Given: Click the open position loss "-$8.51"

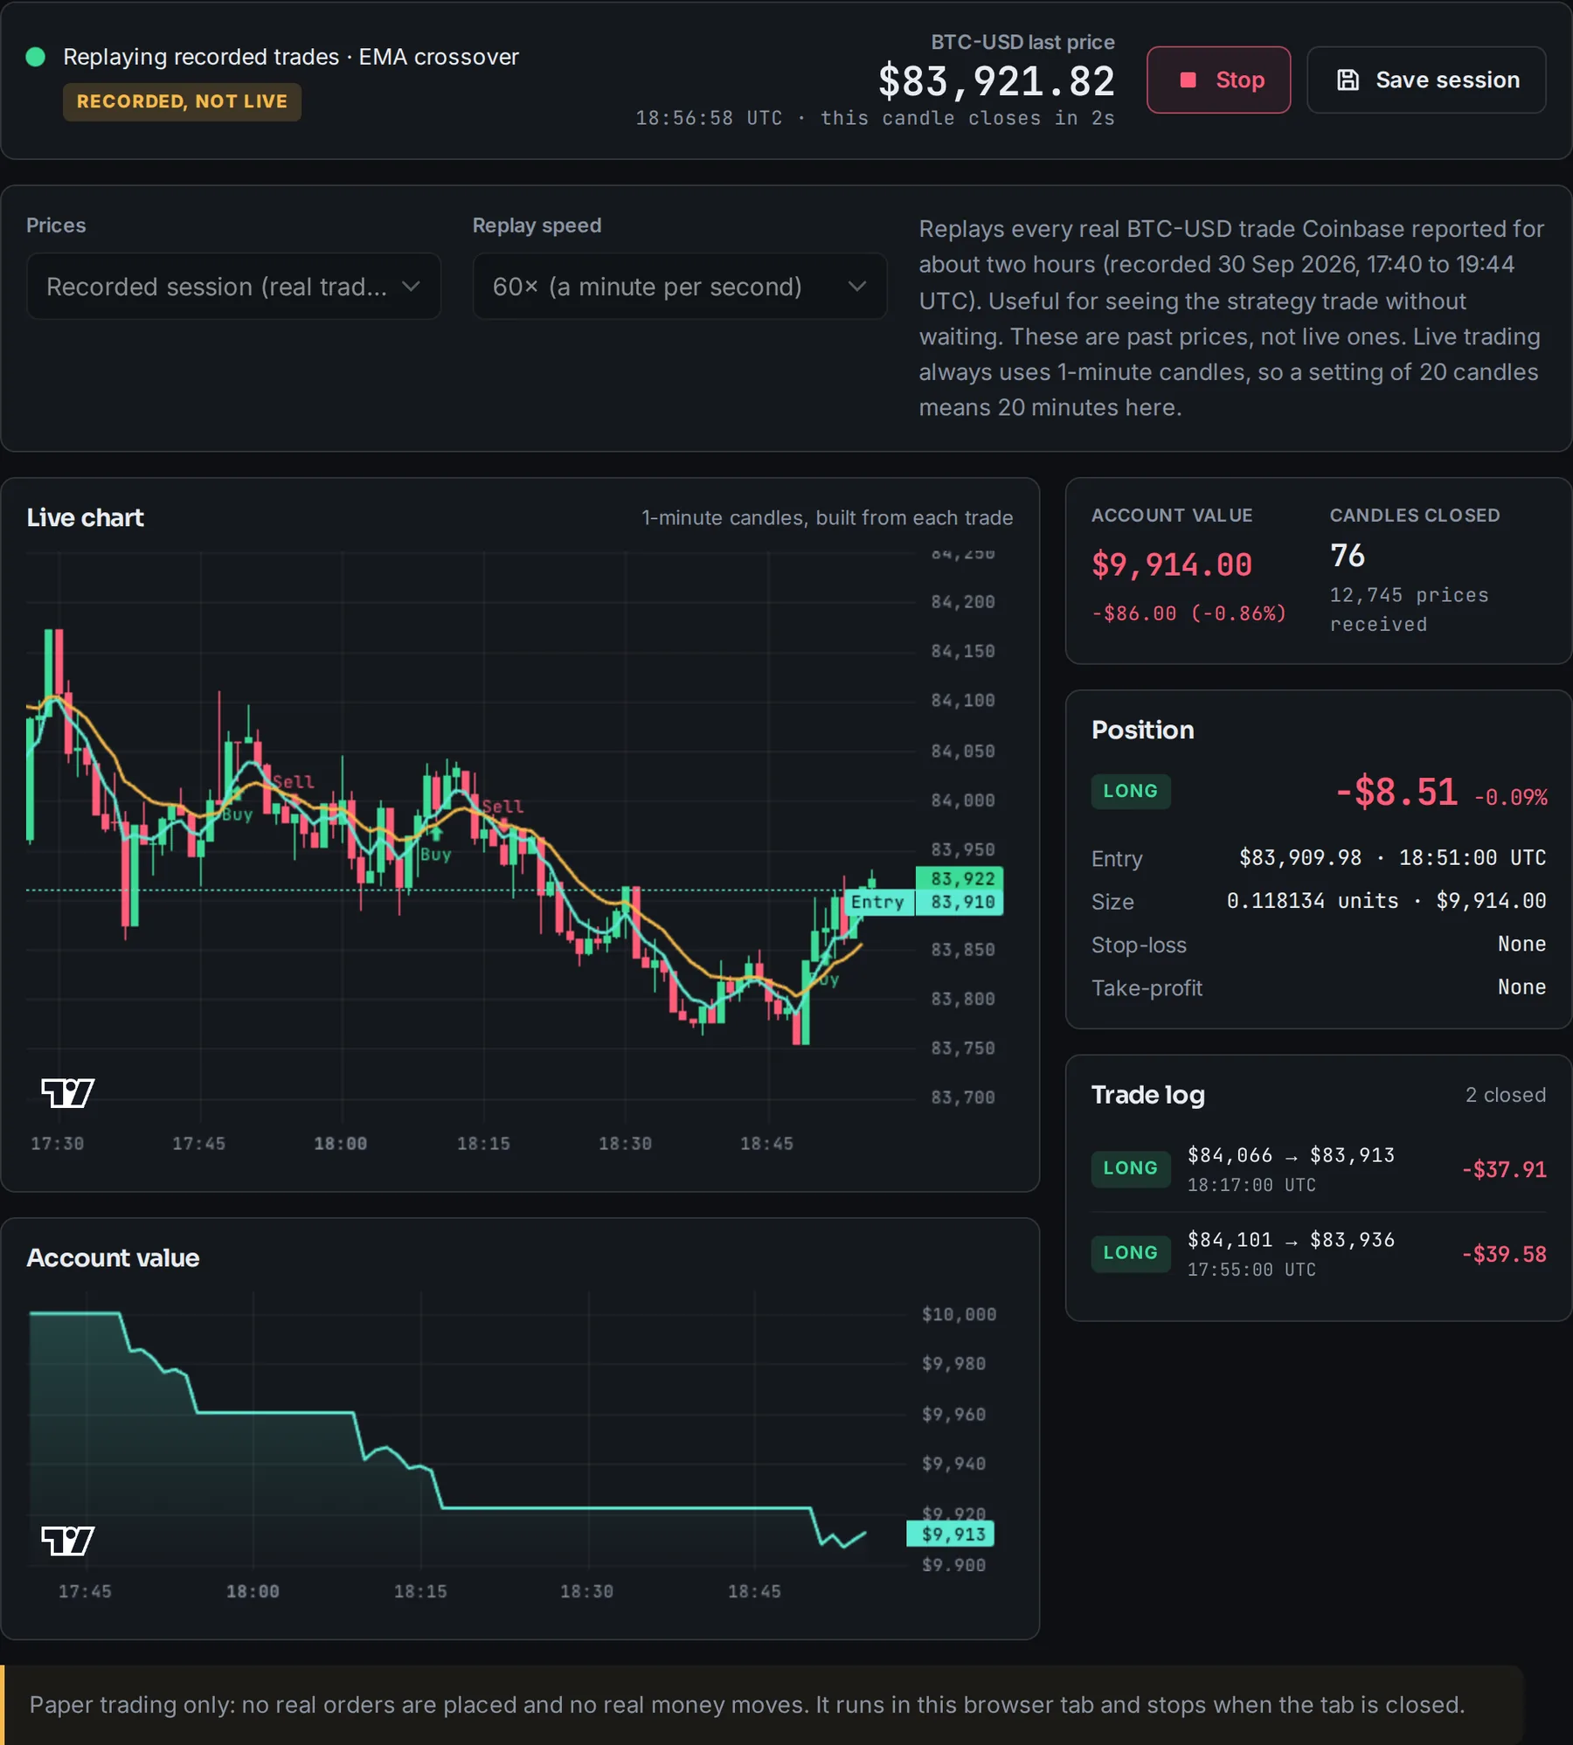Looking at the screenshot, I should tap(1396, 792).
